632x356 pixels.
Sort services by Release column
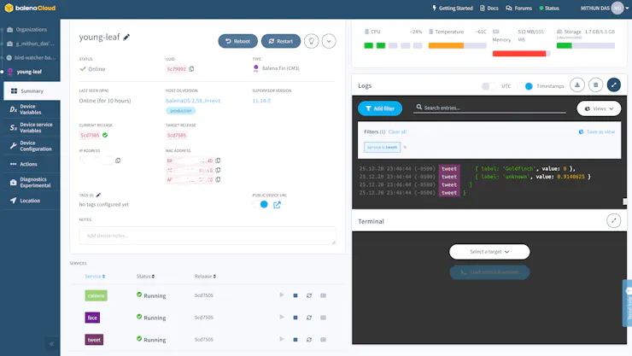[205, 277]
